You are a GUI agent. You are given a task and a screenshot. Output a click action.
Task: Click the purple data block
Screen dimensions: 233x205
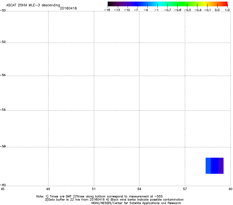221,166
